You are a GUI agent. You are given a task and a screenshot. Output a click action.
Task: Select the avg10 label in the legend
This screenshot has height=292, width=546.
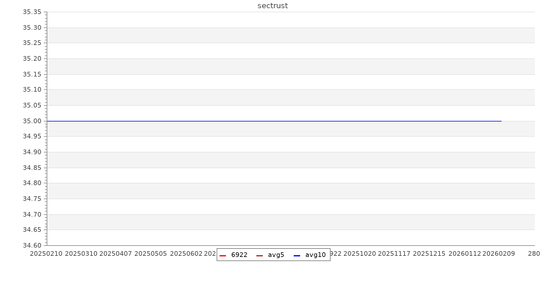[315, 255]
